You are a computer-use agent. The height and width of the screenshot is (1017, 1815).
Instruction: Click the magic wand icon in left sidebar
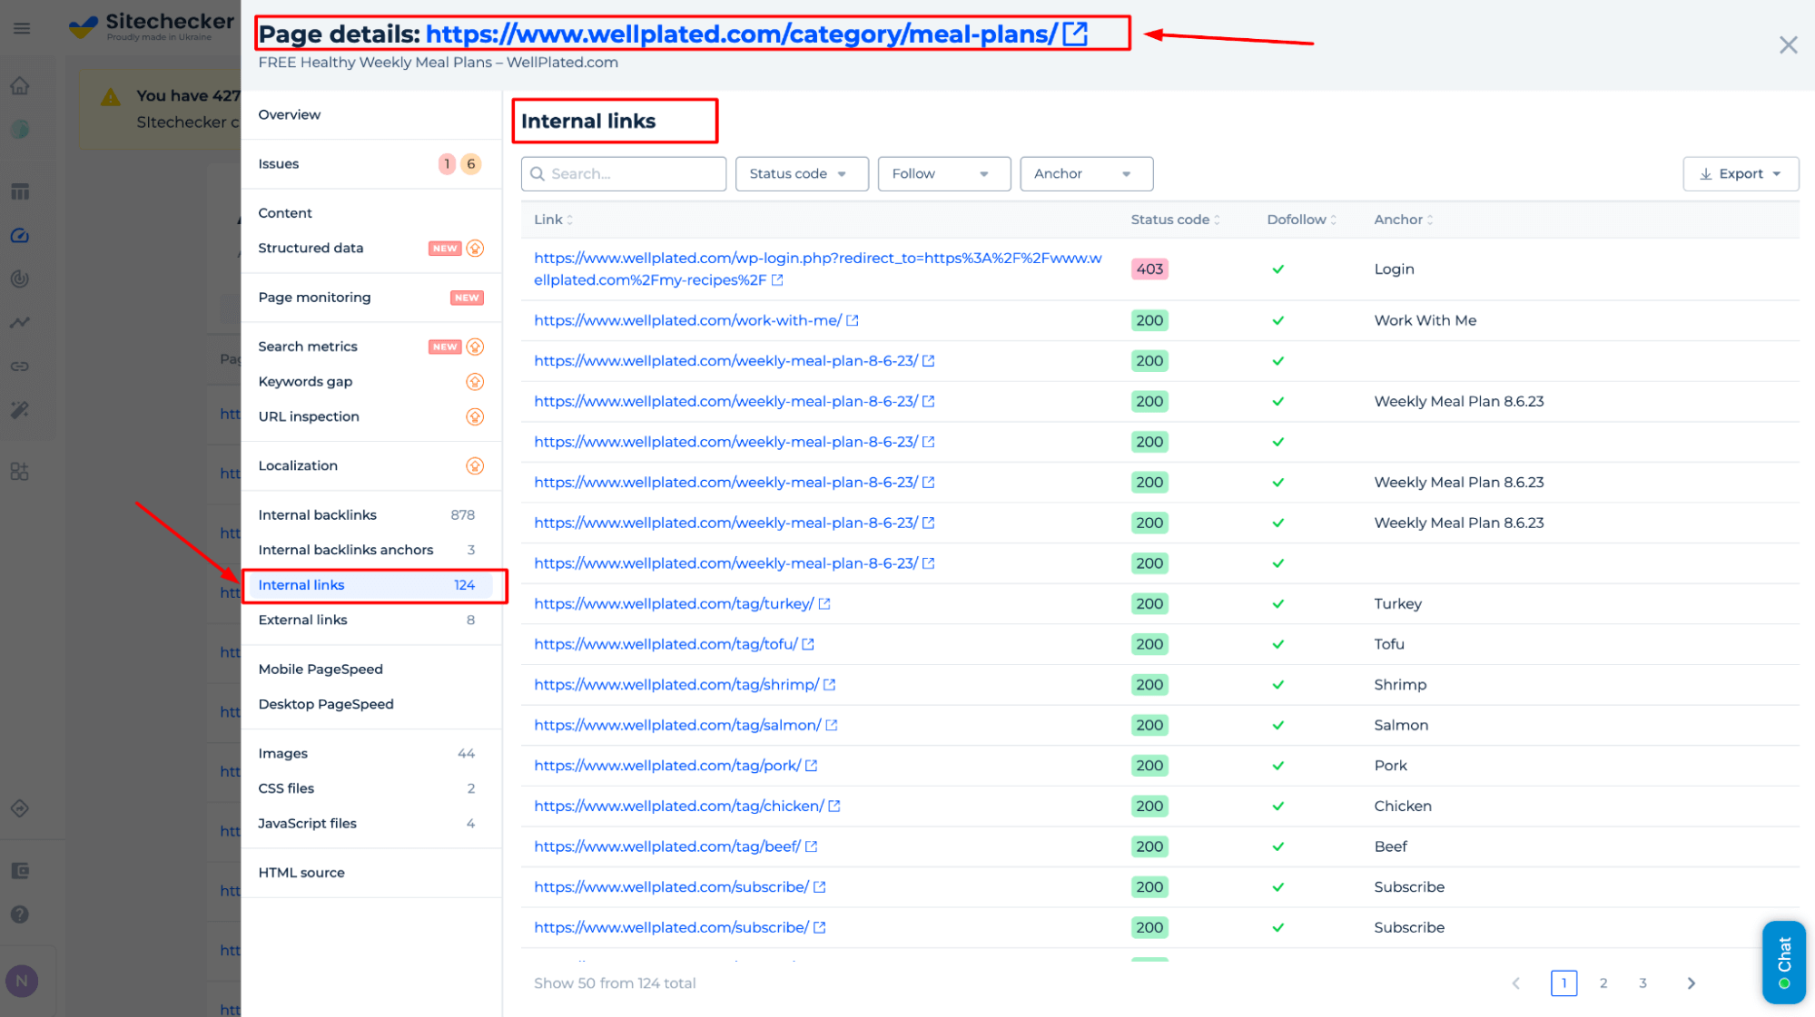(20, 410)
